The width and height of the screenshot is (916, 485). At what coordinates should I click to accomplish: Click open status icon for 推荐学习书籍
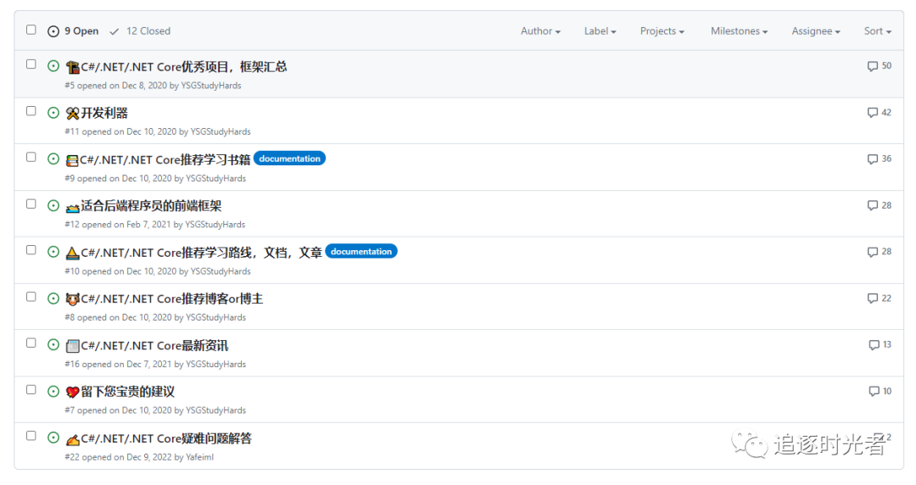coord(53,159)
